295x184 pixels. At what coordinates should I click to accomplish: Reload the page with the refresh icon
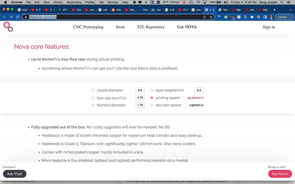pyautogui.click(x=18, y=17)
